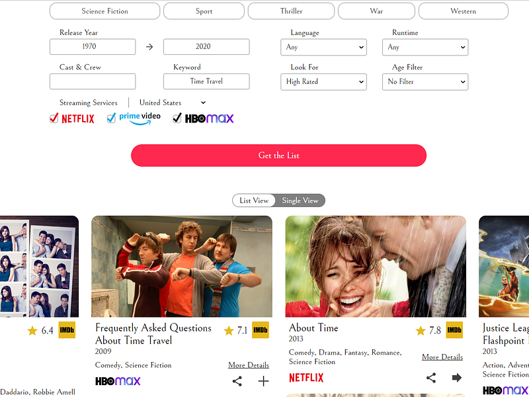The width and height of the screenshot is (529, 397).
Task: Add Frequently Asked Questions About Time Travel with plus icon
Action: coord(263,381)
